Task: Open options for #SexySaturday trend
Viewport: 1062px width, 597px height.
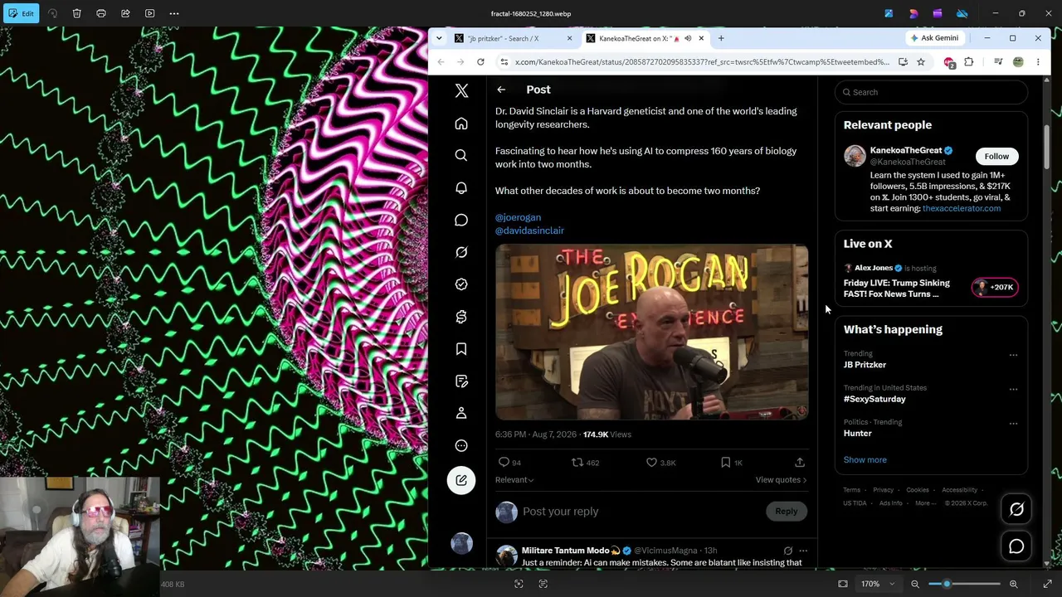Action: [1013, 389]
